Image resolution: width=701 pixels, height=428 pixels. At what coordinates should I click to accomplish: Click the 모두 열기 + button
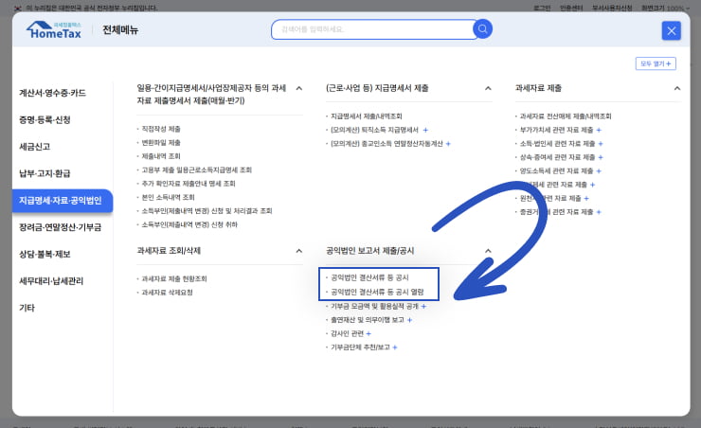656,63
